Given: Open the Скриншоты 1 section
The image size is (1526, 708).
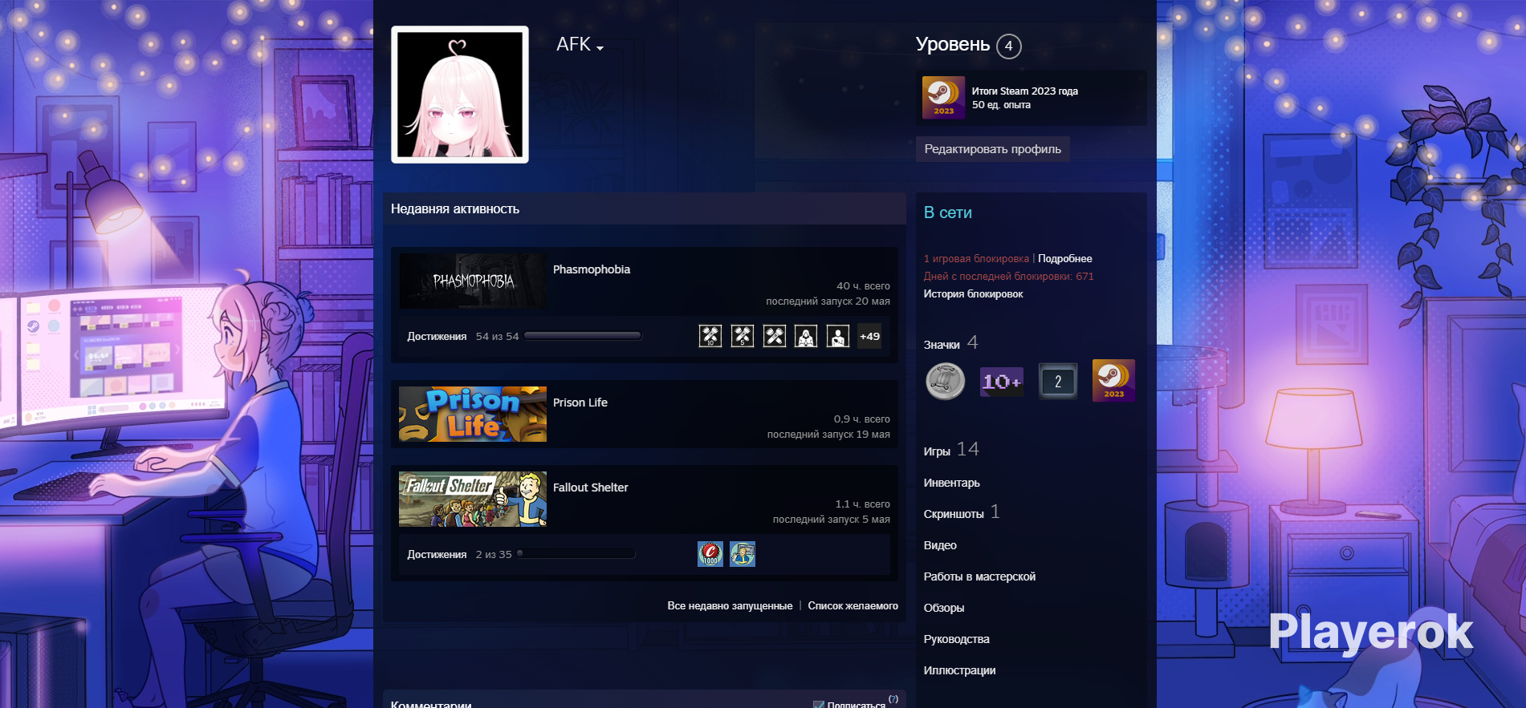Looking at the screenshot, I should (962, 512).
